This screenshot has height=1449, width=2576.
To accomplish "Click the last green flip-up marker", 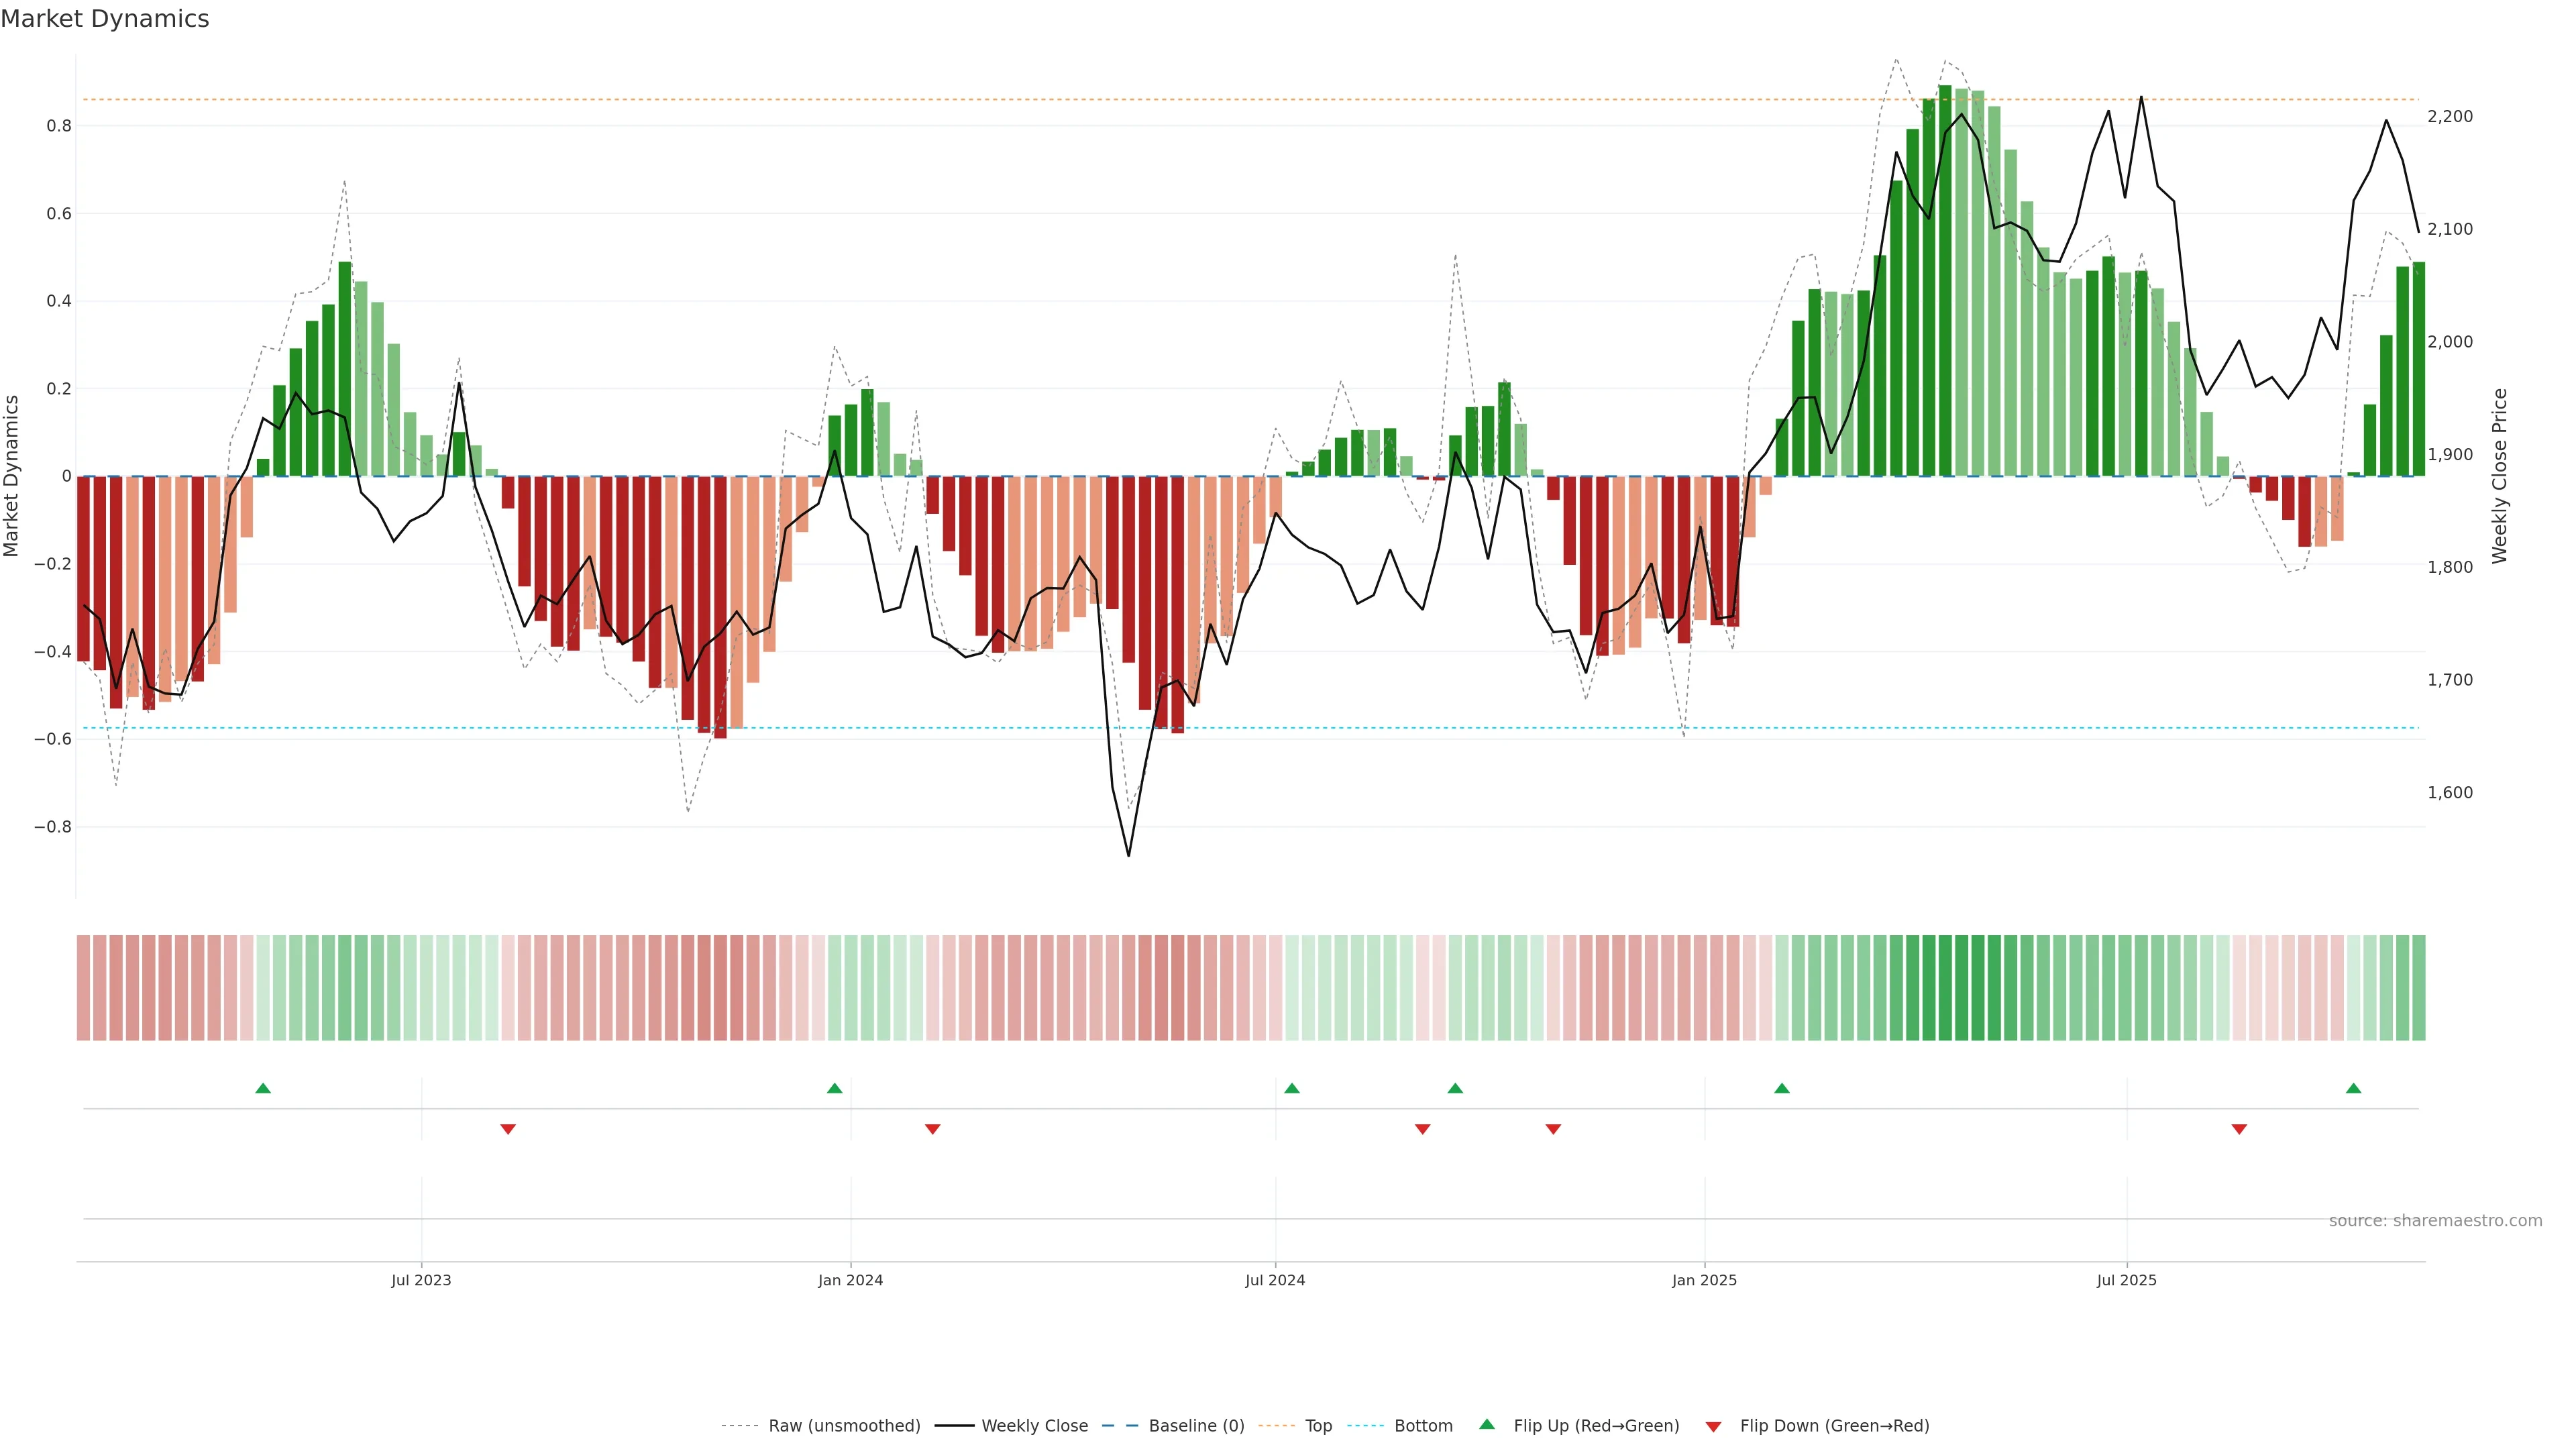I will [2354, 1088].
